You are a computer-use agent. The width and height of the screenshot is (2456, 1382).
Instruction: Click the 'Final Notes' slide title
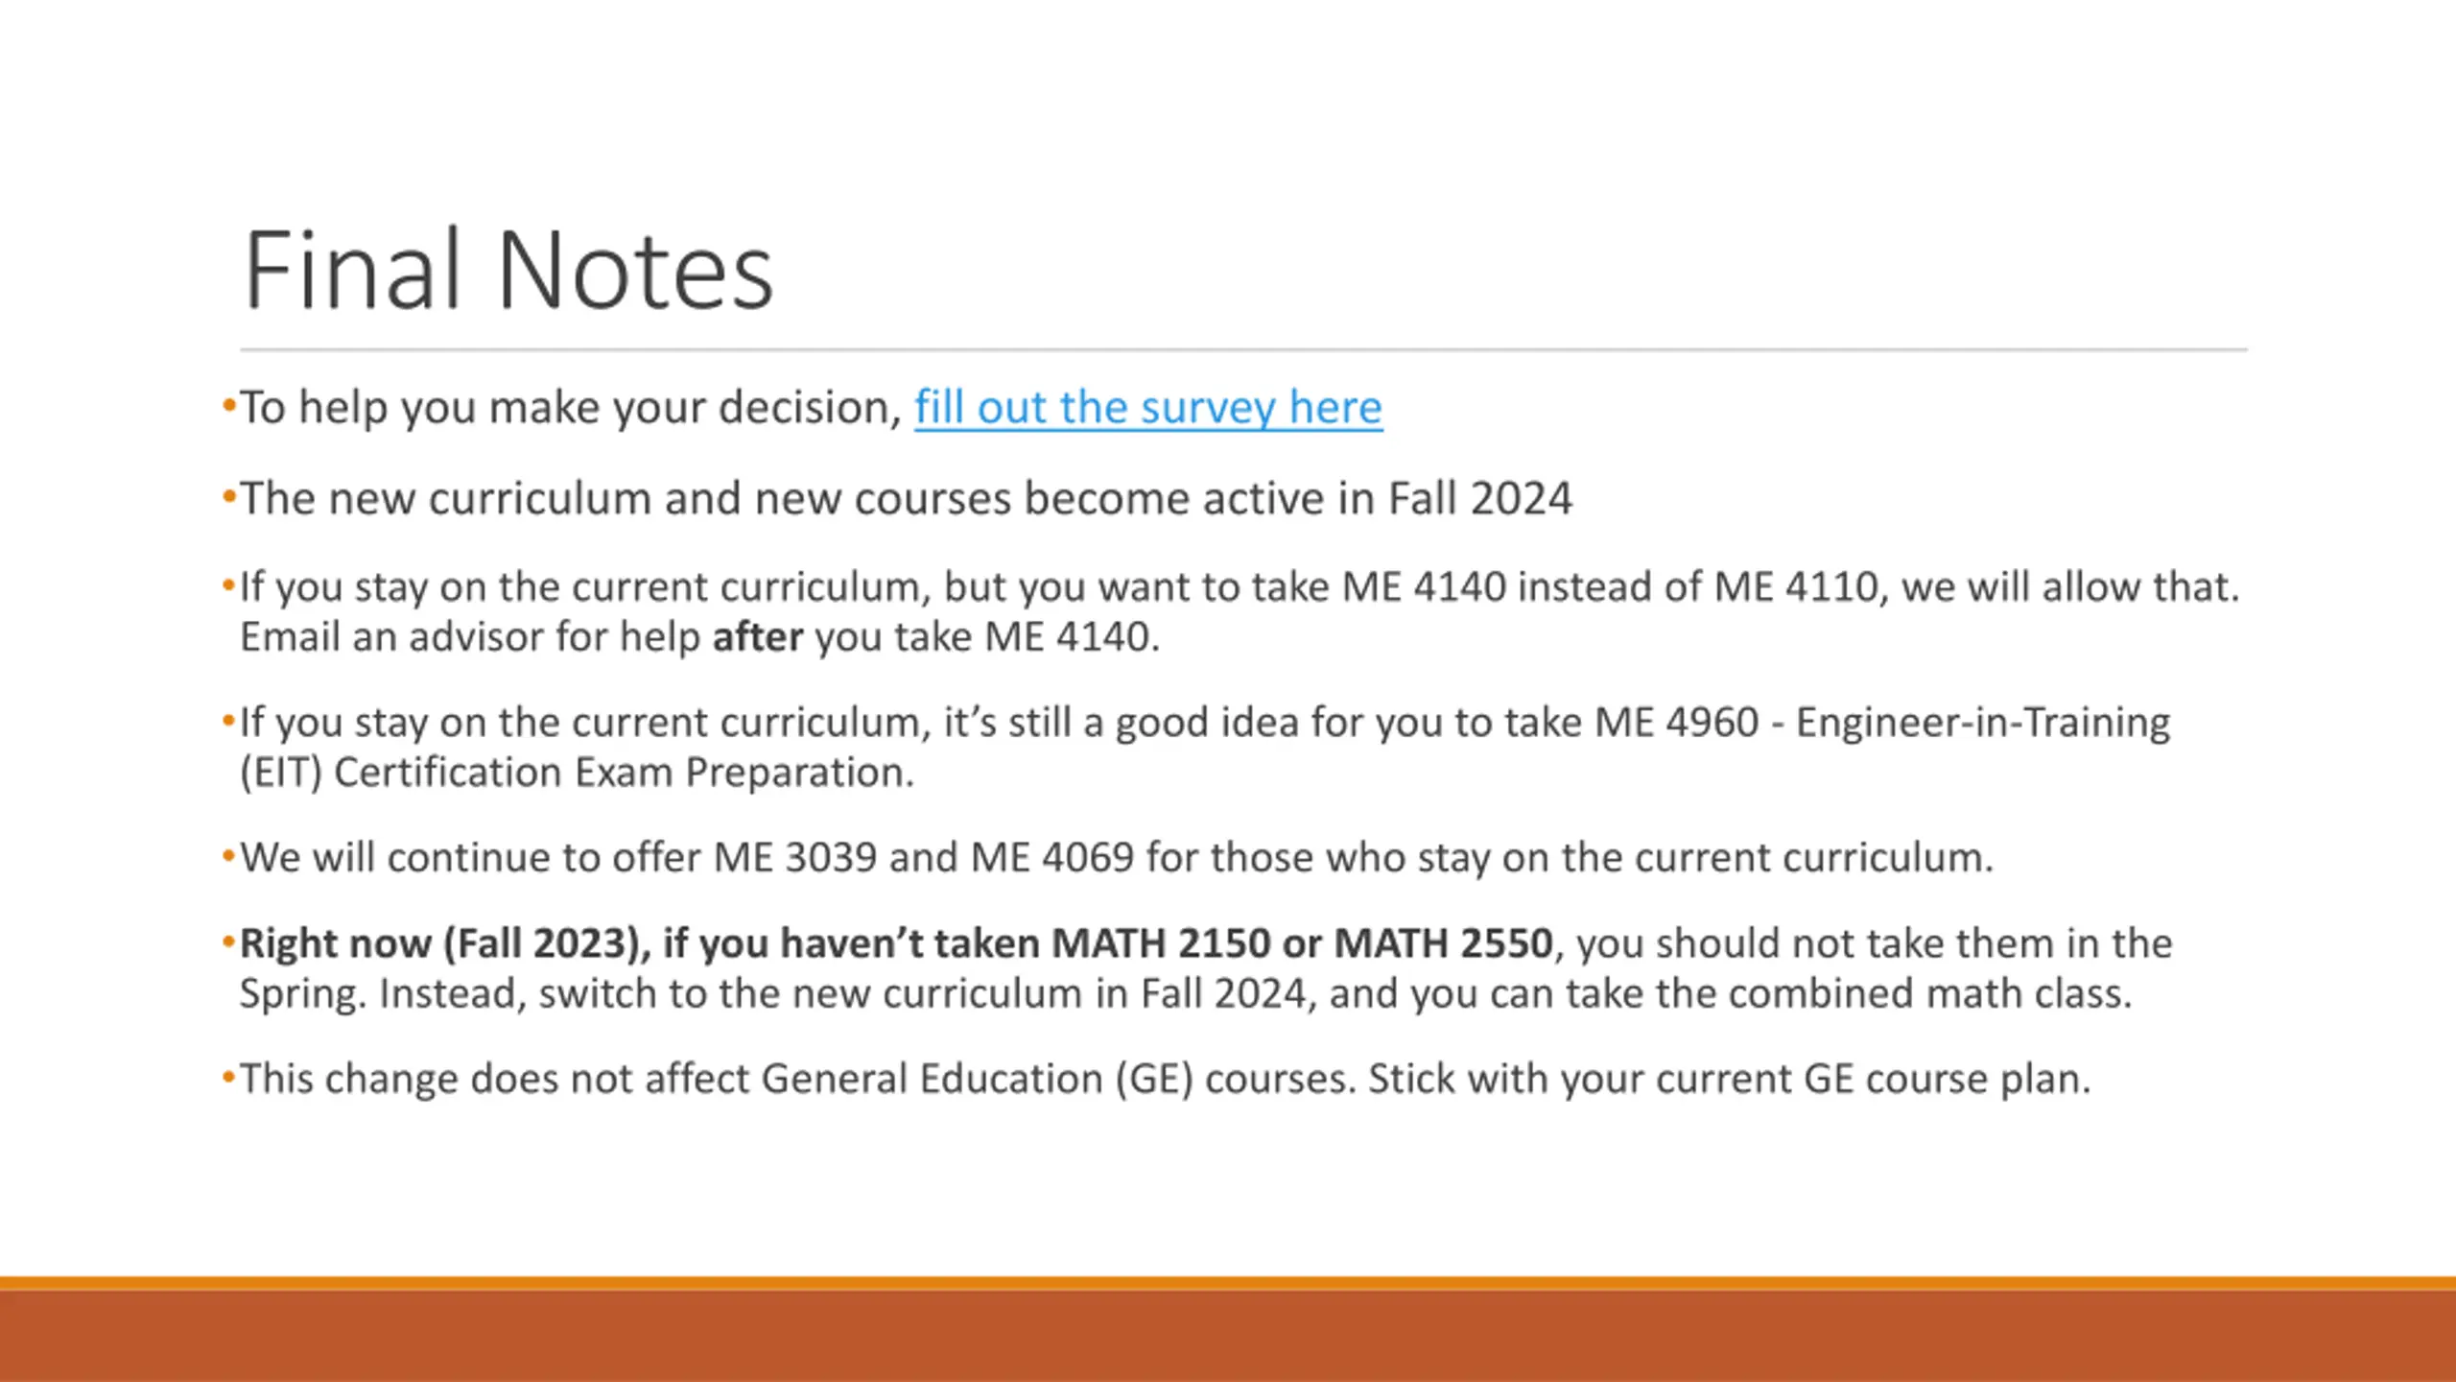tap(508, 270)
